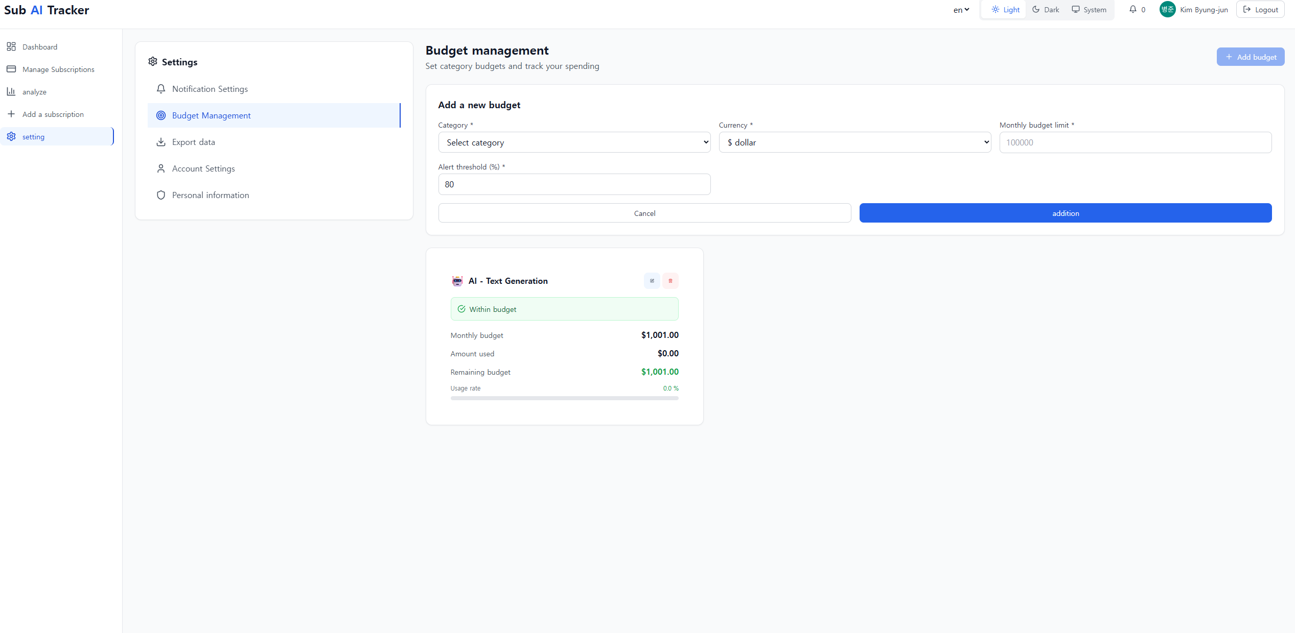The height and width of the screenshot is (633, 1295).
Task: Click the Kim Byung-jun avatar icon
Action: 1167,10
